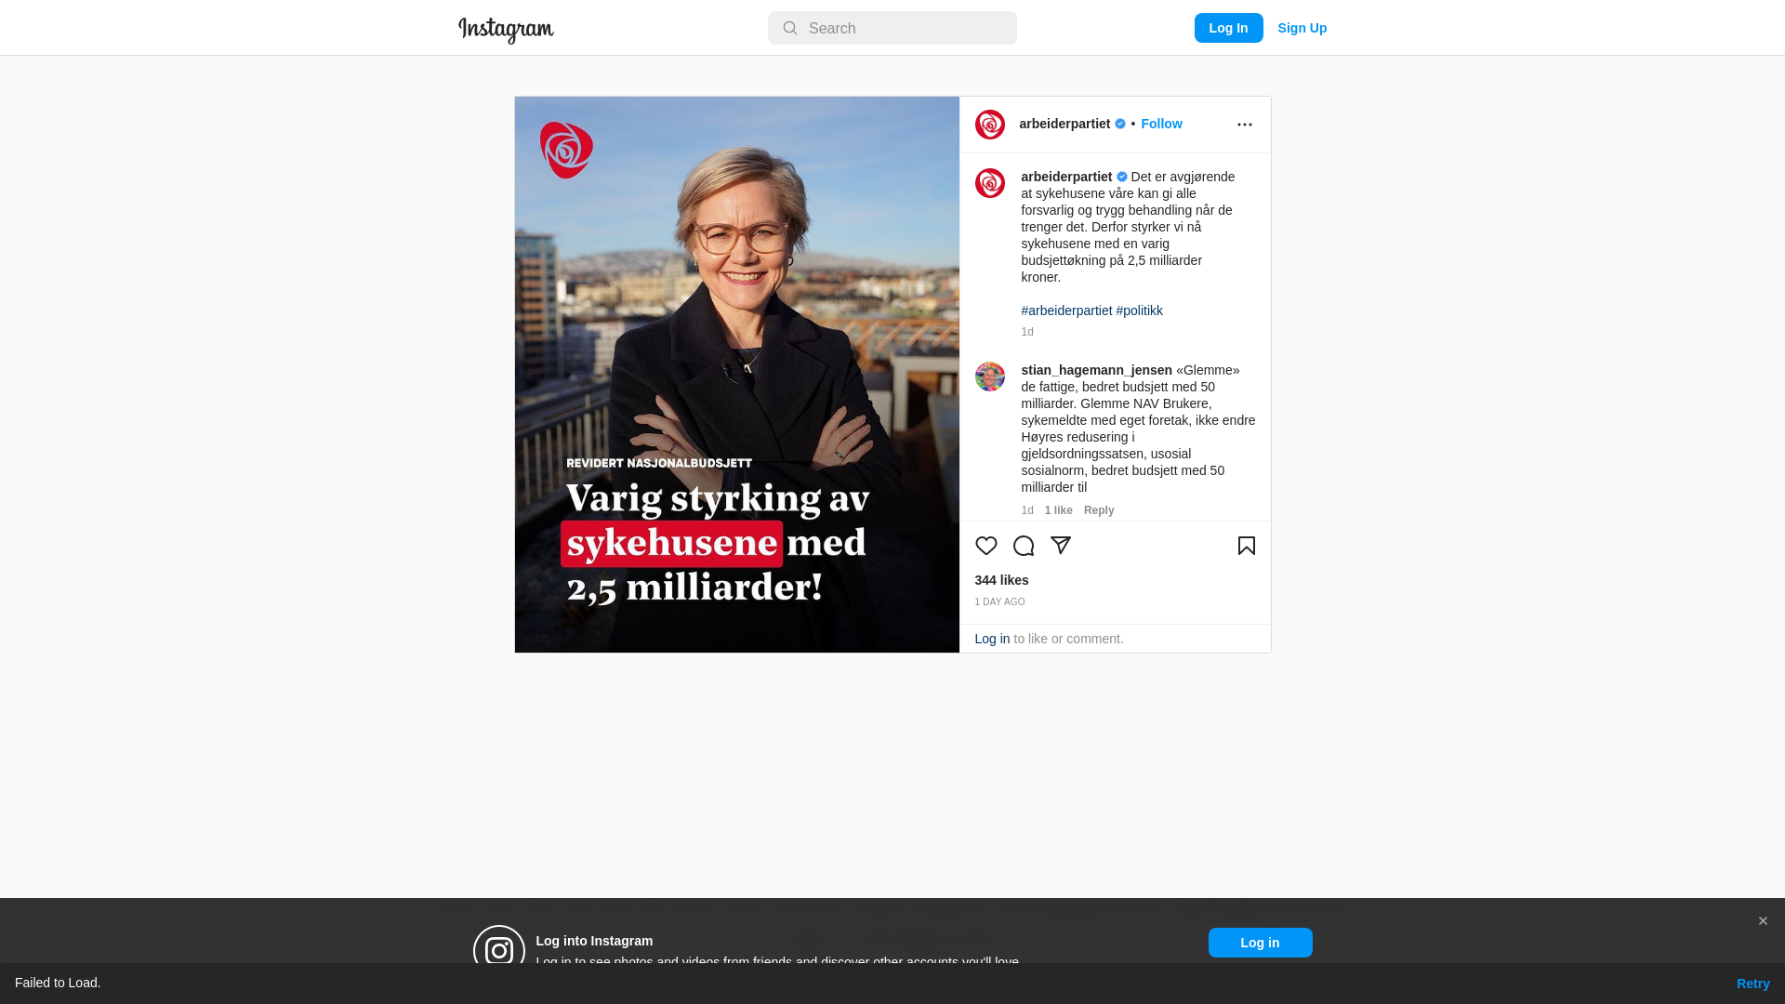Retry loading from the Failed to Load bar

point(1753,984)
